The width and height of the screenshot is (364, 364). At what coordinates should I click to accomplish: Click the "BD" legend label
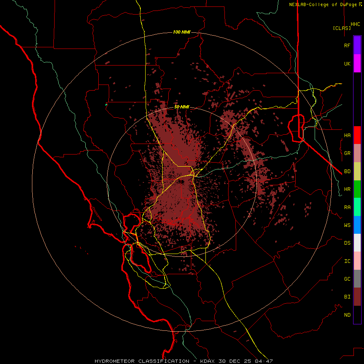click(347, 171)
